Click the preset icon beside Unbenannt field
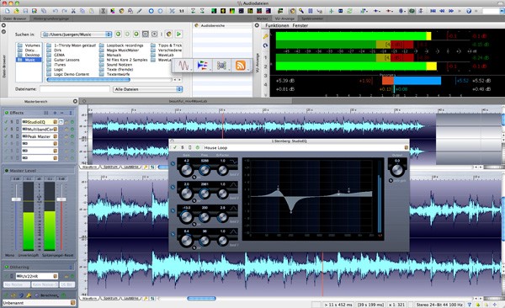Image resolution: width=505 pixels, height=308 pixels. (72, 302)
